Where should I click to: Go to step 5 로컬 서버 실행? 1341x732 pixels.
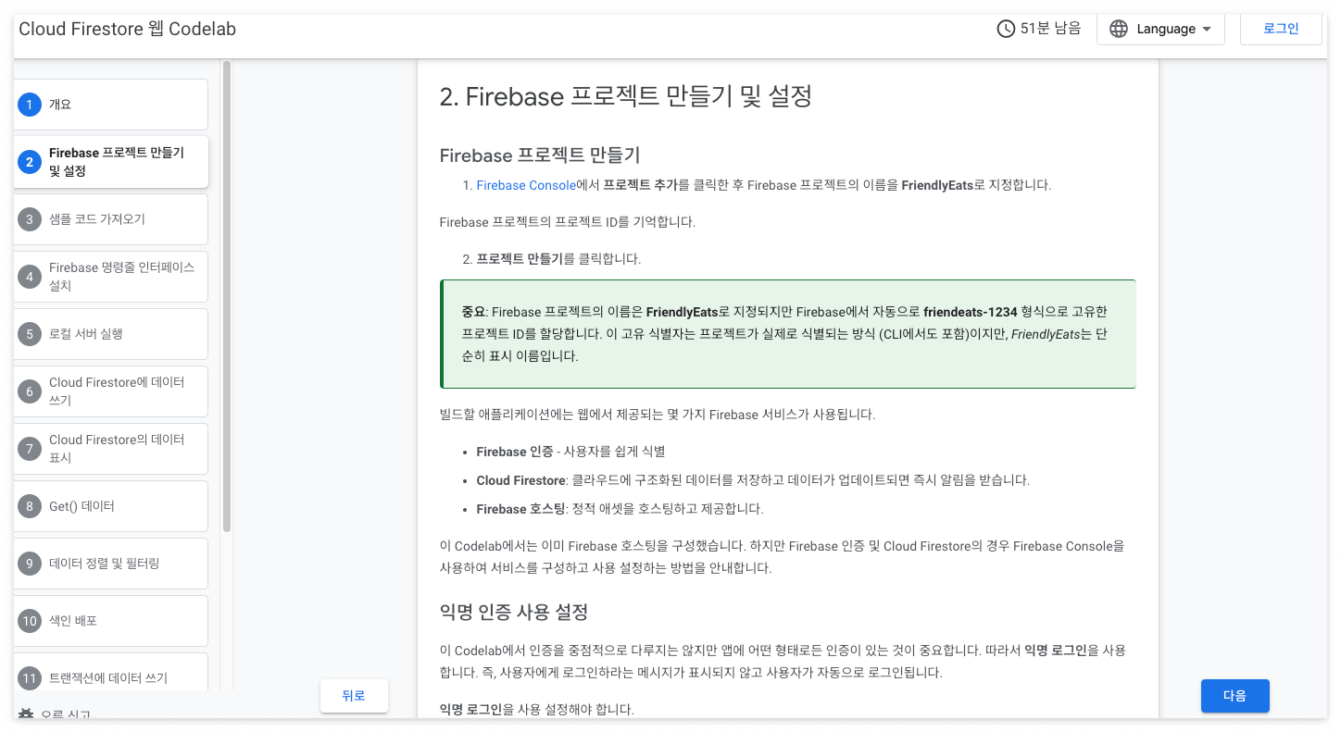coord(110,334)
